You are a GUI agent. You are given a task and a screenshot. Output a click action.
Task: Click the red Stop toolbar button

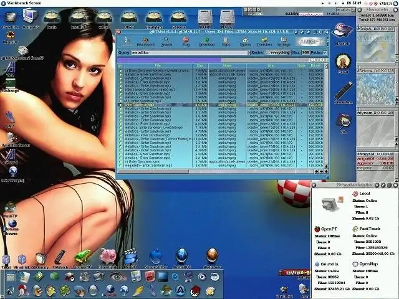coord(186,41)
